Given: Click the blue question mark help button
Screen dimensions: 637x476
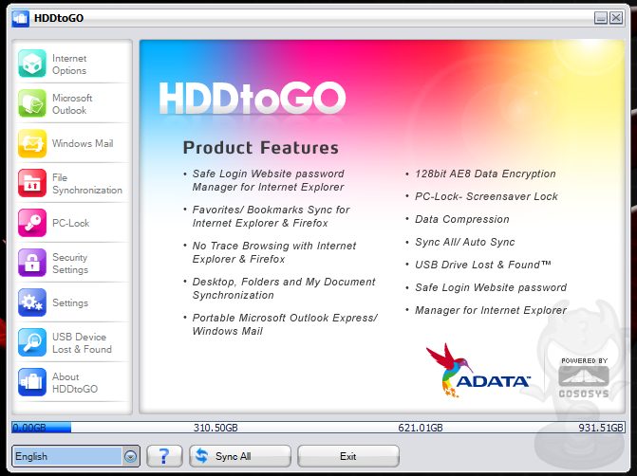Looking at the screenshot, I should tap(164, 456).
